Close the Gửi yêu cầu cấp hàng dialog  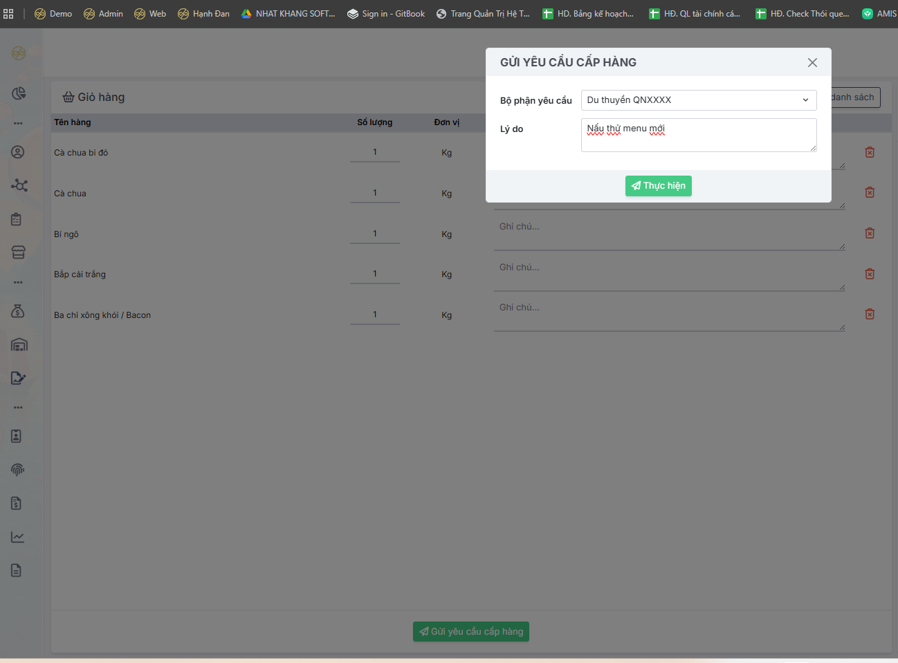pyautogui.click(x=812, y=63)
